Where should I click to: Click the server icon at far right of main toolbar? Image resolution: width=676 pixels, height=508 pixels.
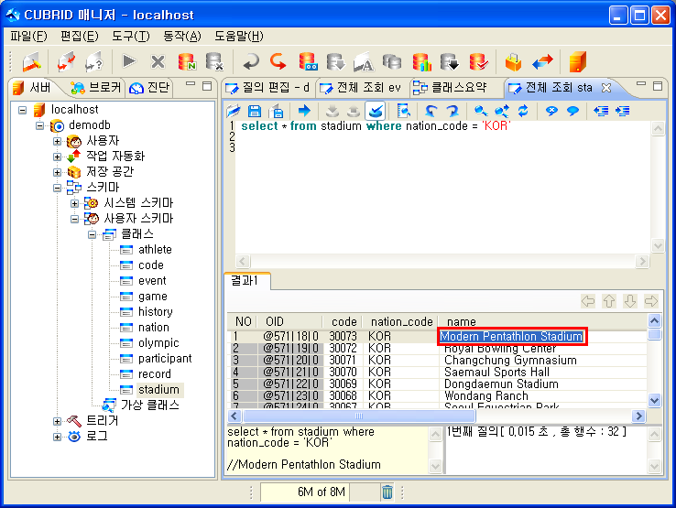[x=576, y=62]
